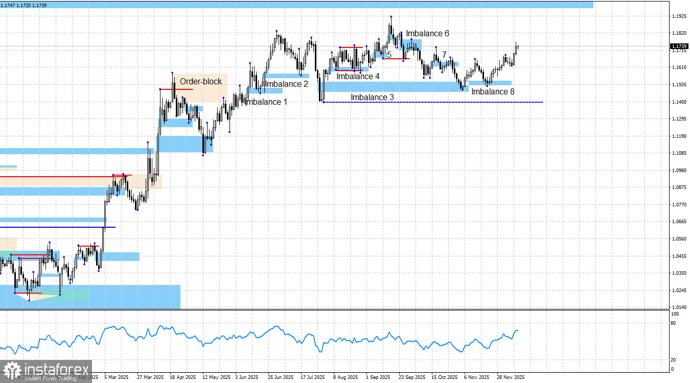690x383 pixels.
Task: Select the down arrow marker below early candles
Action: pos(29,300)
